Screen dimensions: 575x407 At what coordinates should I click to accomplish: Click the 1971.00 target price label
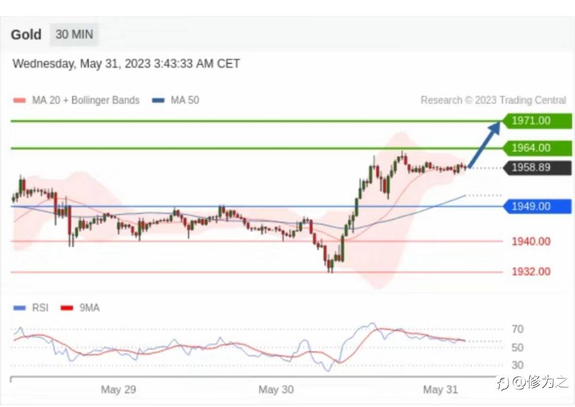pos(537,121)
